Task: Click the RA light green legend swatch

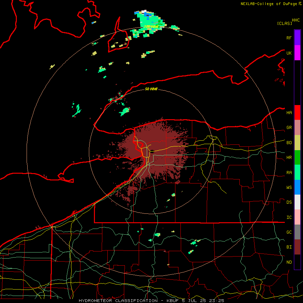Action: [297, 172]
